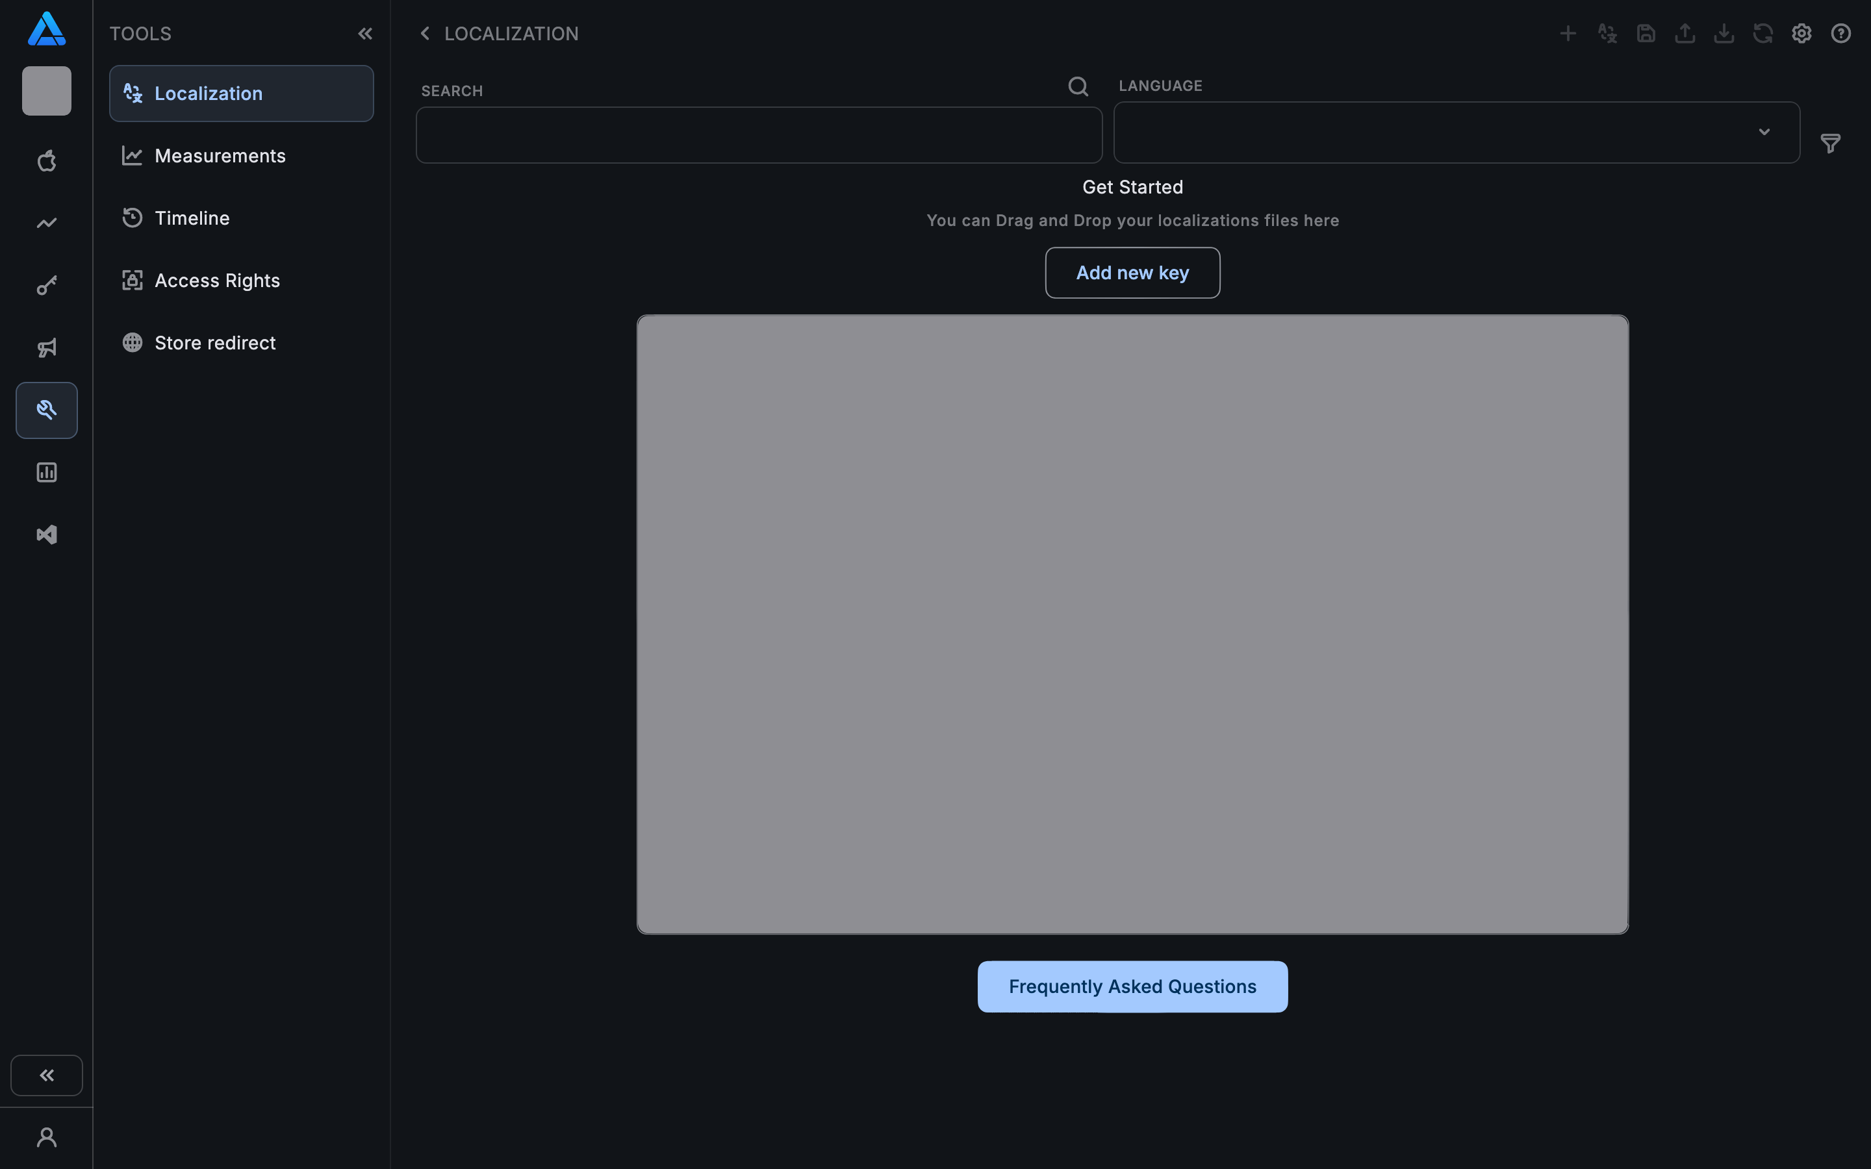
Task: Open the help icon with the question mark
Action: (1840, 33)
